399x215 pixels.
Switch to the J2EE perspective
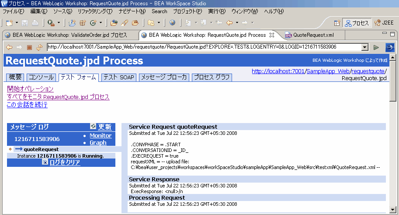(x=384, y=23)
